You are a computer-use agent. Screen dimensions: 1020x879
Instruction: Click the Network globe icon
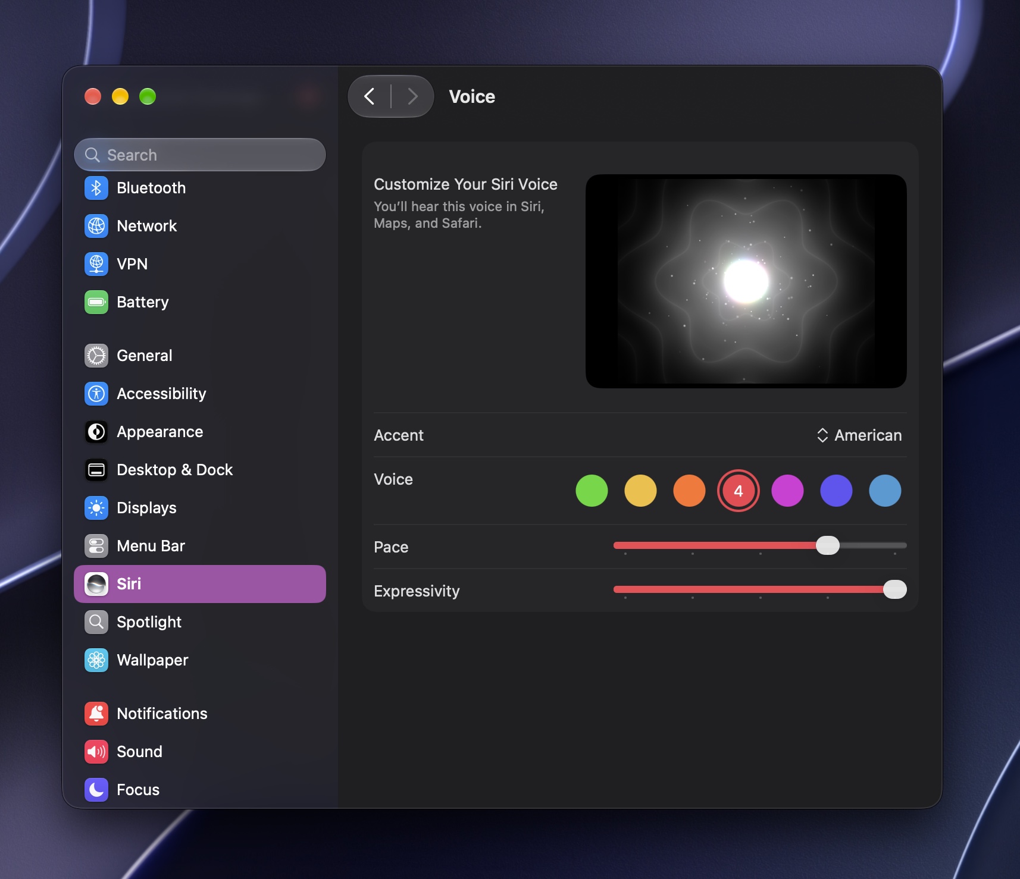pos(96,226)
